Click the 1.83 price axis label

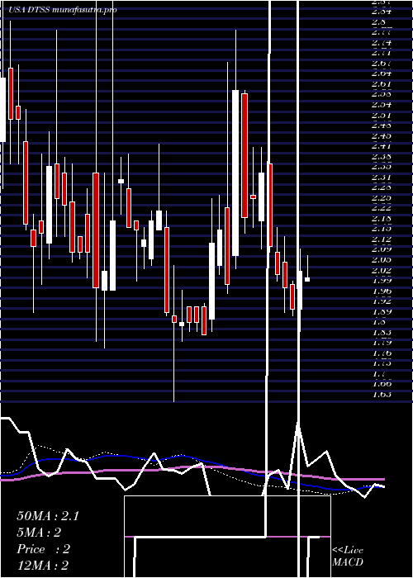[382, 332]
